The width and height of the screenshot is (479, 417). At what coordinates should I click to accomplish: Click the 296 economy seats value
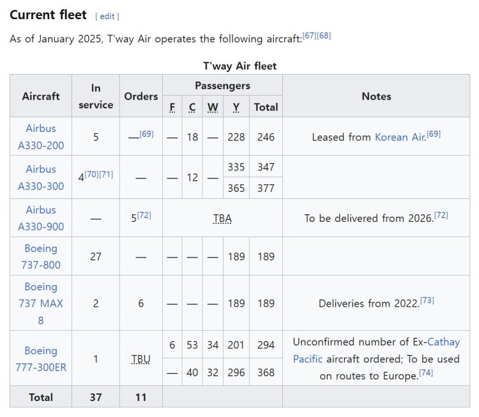pos(236,372)
